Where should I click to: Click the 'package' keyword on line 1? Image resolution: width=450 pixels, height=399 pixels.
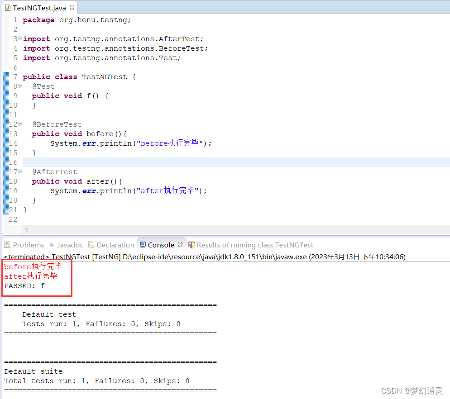click(x=38, y=20)
